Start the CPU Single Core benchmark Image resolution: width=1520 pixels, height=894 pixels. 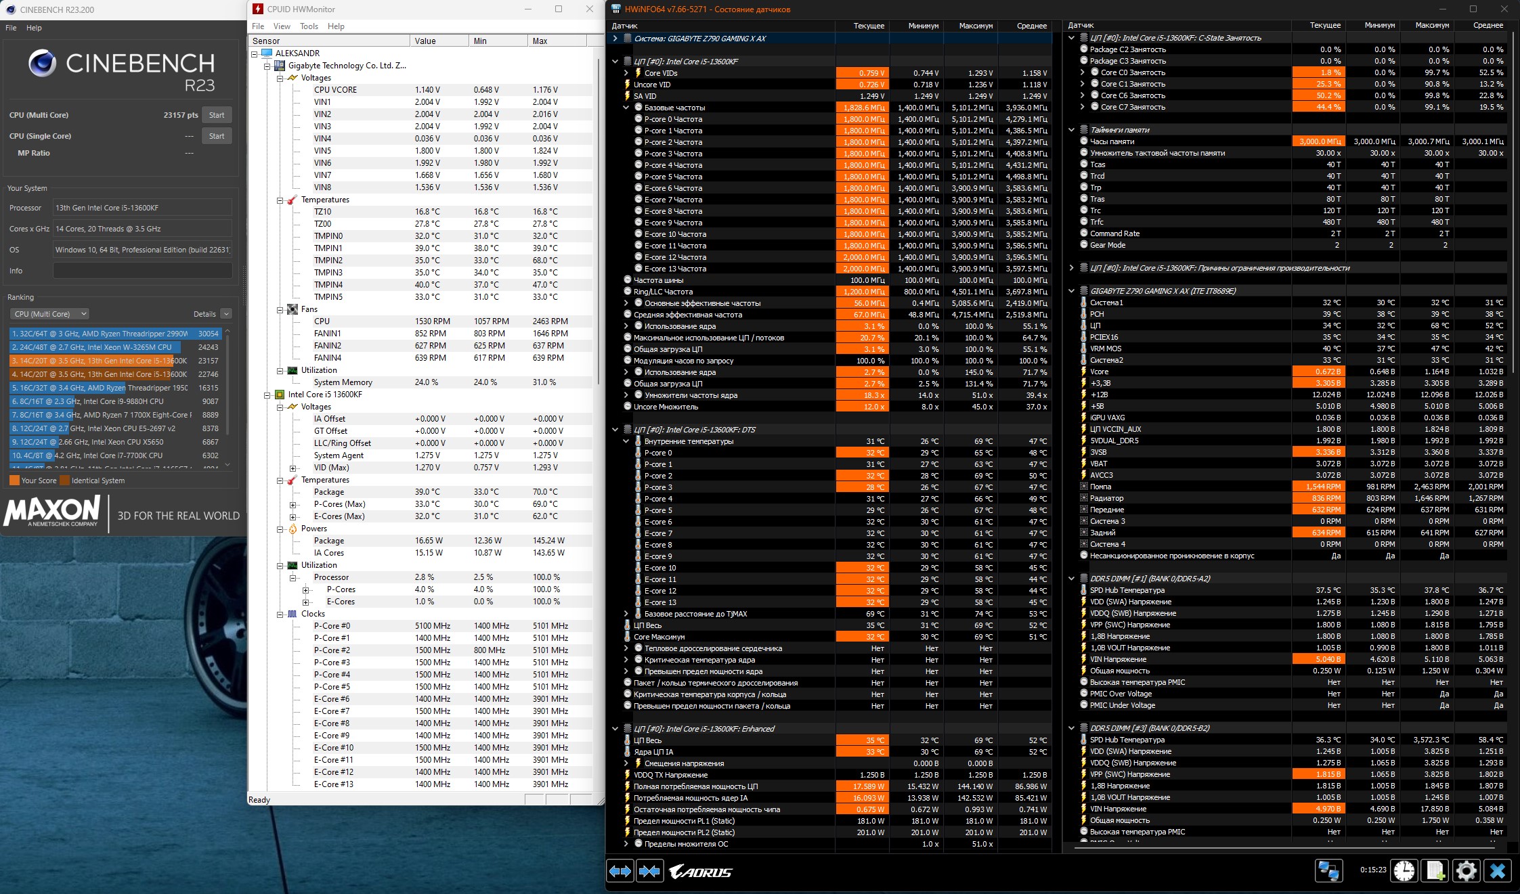click(x=217, y=136)
